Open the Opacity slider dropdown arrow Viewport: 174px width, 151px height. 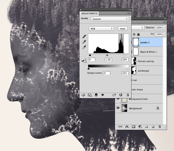(164, 28)
